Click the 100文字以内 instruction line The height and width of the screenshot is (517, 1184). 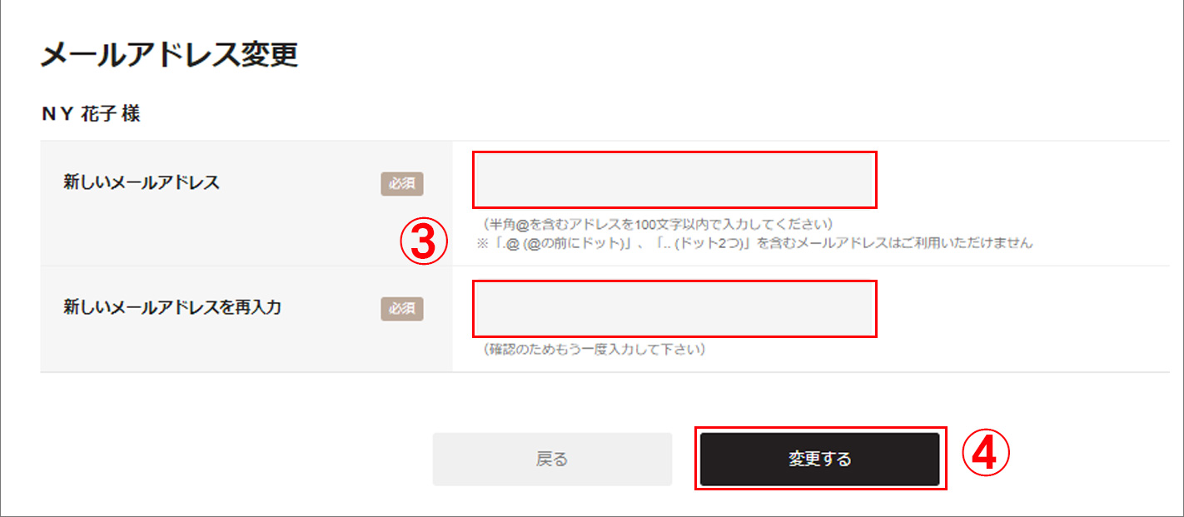658,225
